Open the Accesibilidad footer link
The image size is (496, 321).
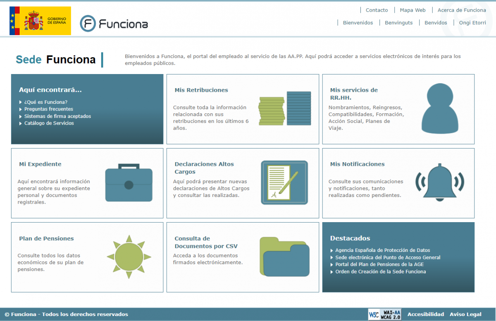pos(426,314)
